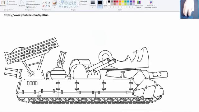Open the Rotate (Повернуть) dropdown
Viewport: 199px width, 112px height.
coord(31,7)
